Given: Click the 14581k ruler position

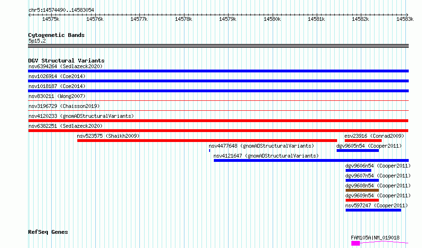Looking at the screenshot, I should (316, 19).
